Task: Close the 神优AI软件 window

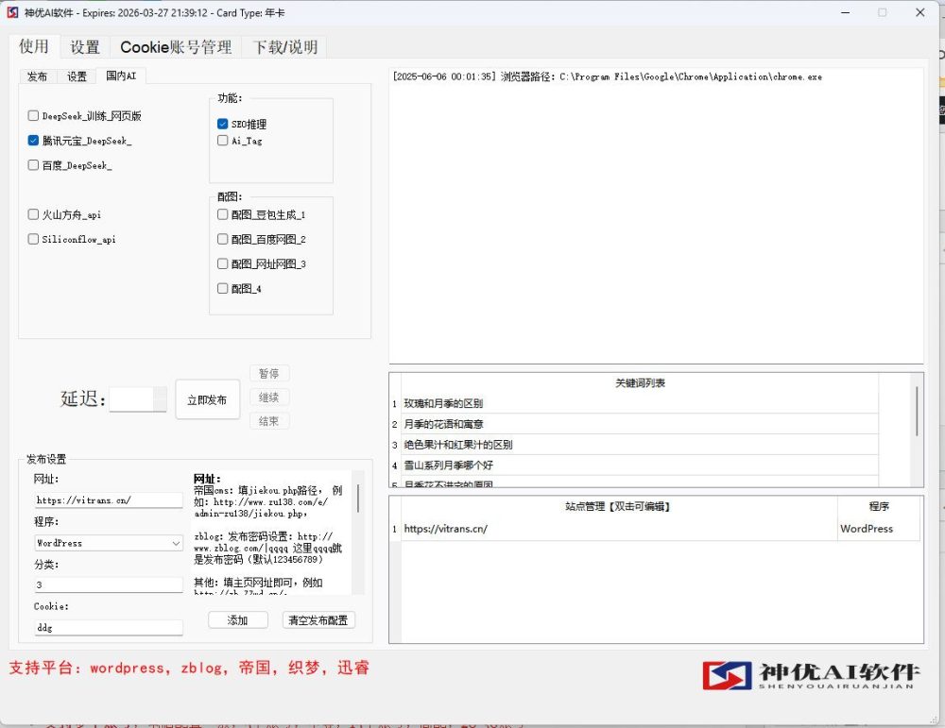Action: [919, 12]
